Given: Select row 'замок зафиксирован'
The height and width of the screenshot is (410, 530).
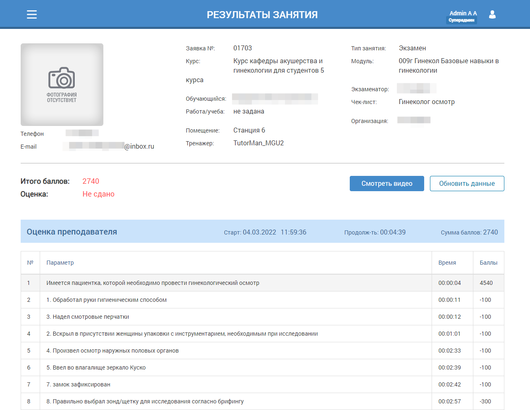Looking at the screenshot, I should click(262, 384).
